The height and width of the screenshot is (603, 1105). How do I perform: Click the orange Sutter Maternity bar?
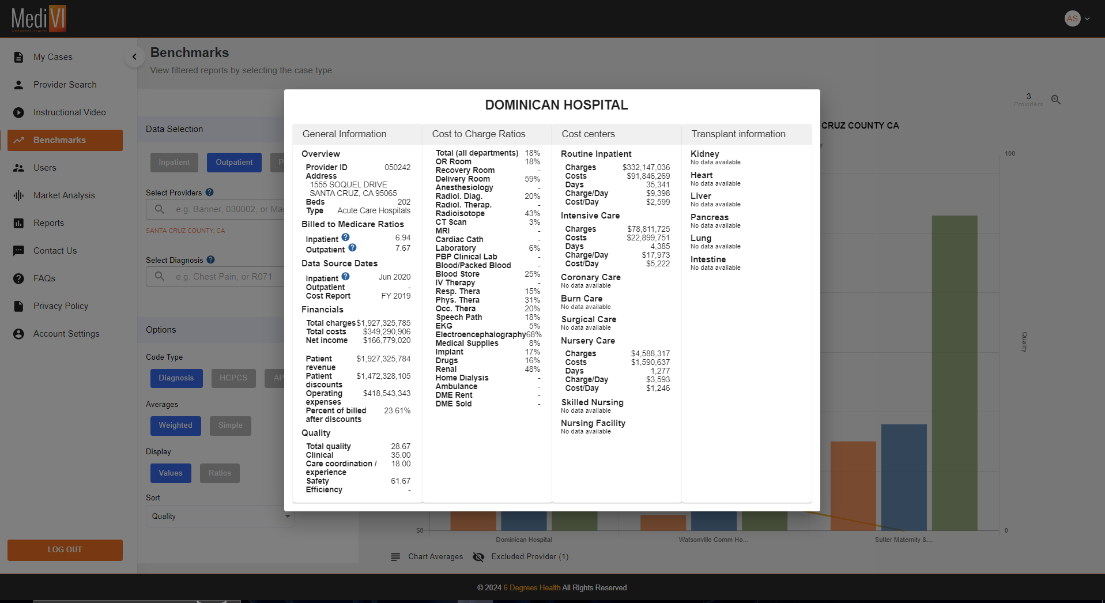(853, 486)
